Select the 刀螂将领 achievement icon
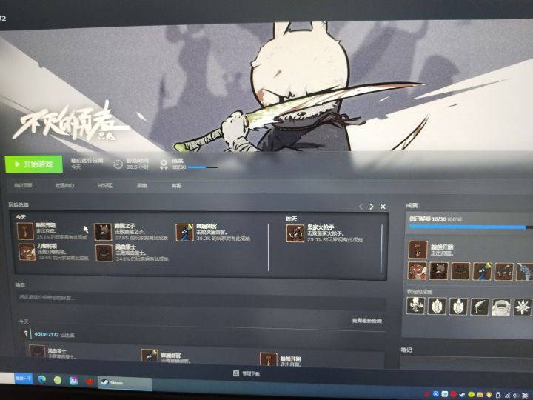 [x=27, y=252]
